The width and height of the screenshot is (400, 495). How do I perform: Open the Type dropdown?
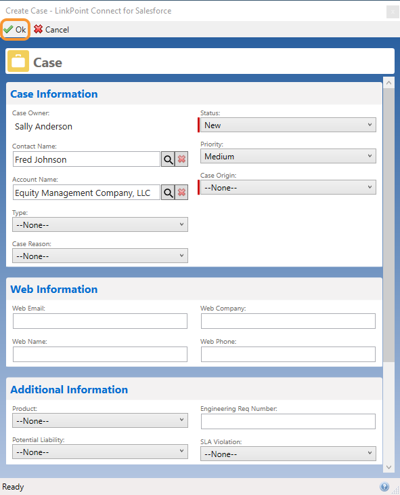pos(100,224)
